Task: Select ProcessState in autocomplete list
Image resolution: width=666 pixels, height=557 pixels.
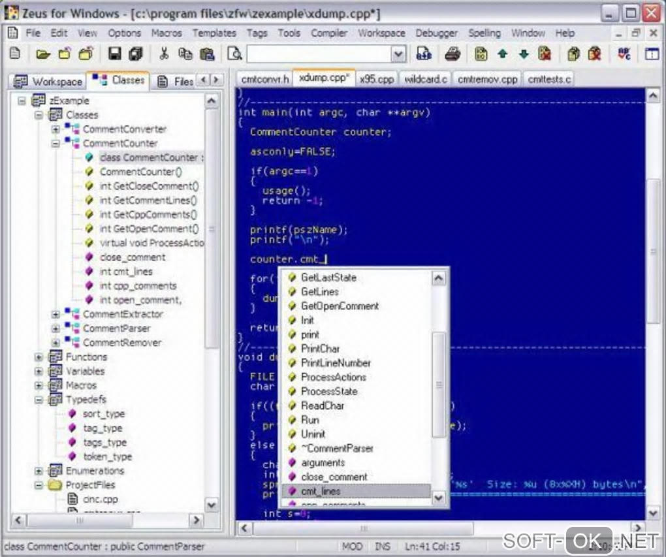Action: pyautogui.click(x=328, y=391)
